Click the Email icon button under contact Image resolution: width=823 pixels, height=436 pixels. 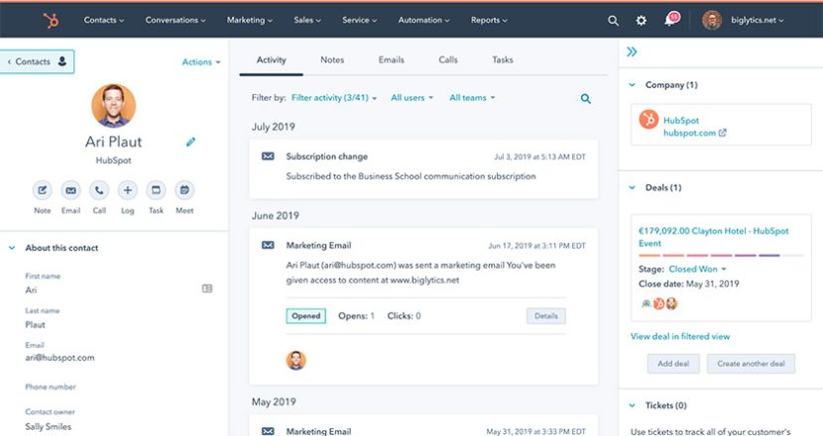tap(70, 190)
